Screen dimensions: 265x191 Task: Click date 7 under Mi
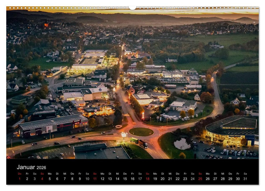(x=65, y=179)
